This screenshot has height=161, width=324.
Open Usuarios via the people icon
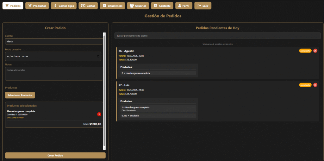132,6
